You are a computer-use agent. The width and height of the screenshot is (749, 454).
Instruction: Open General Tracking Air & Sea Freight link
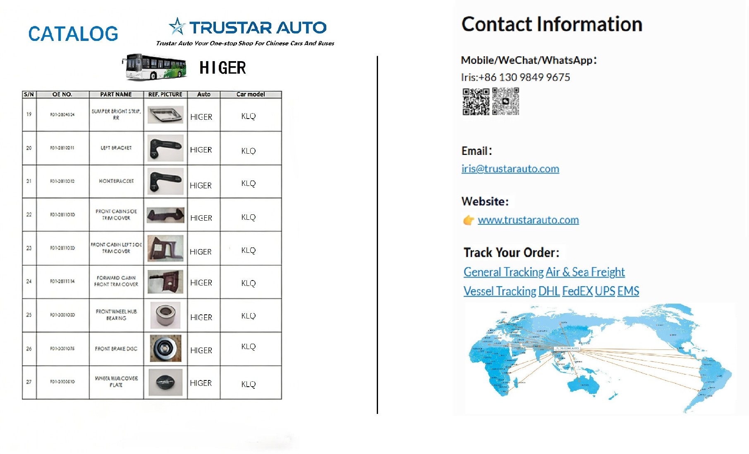(544, 272)
